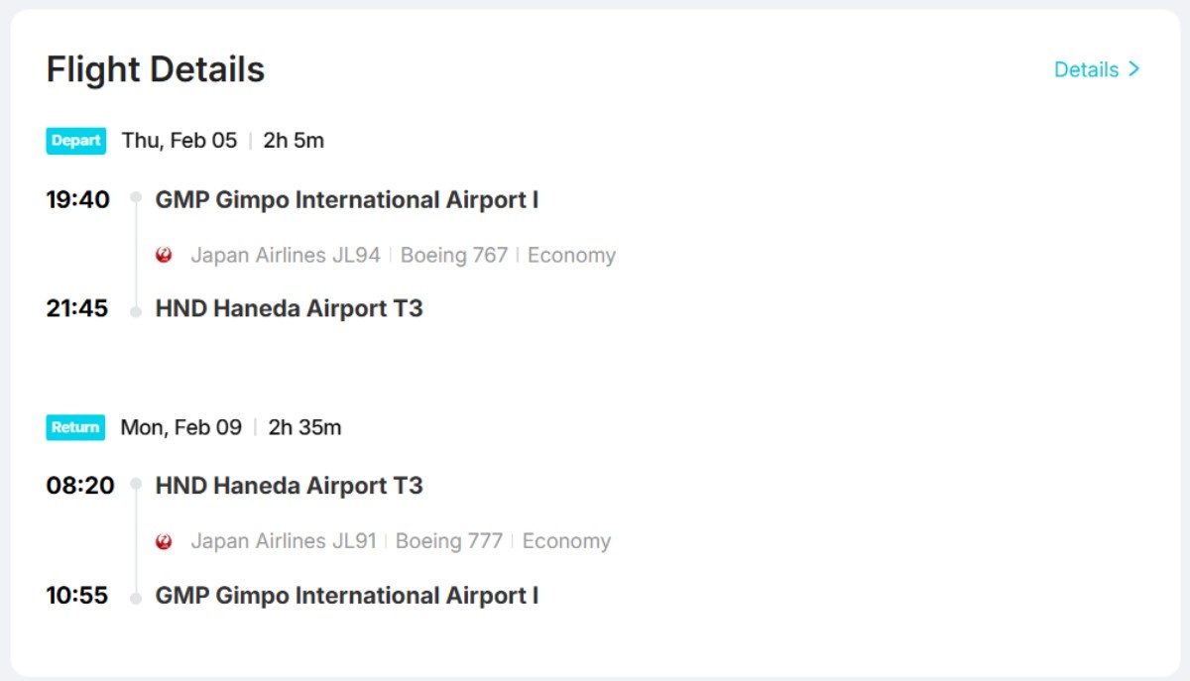The image size is (1190, 681).
Task: Click the Details chevron arrow
Action: [1134, 69]
